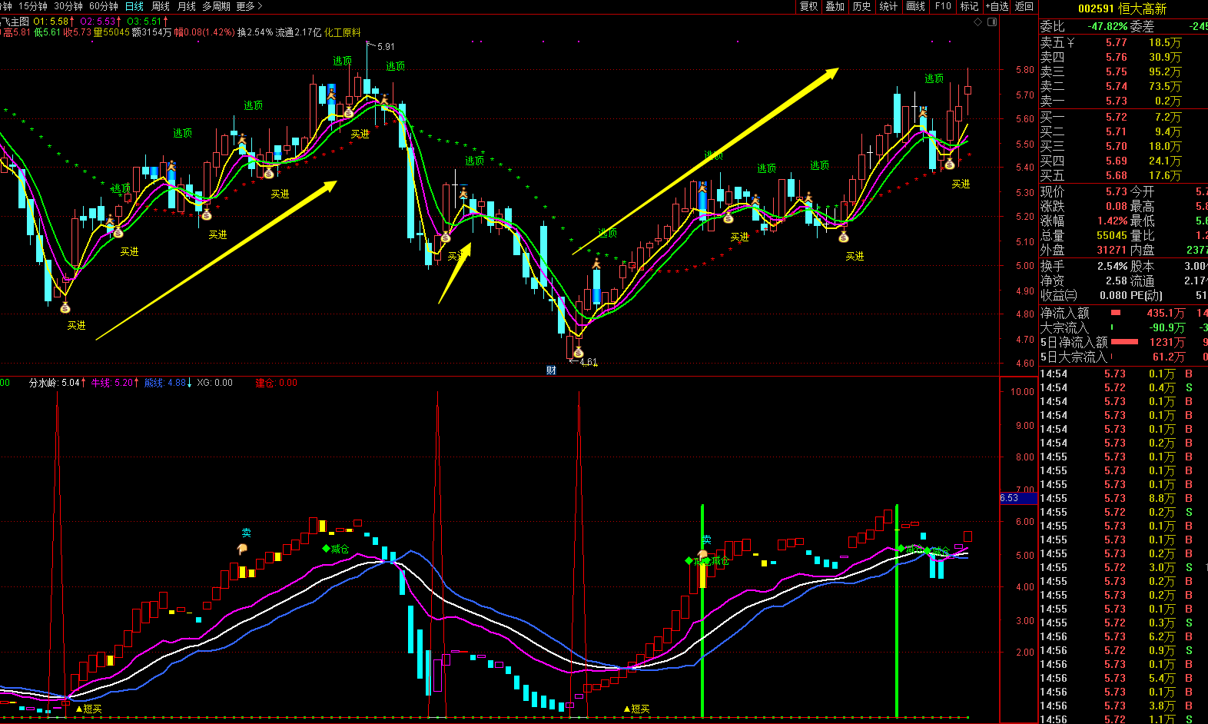Click the diamond icon above the chart
The width and height of the screenshot is (1208, 724).
click(x=978, y=22)
